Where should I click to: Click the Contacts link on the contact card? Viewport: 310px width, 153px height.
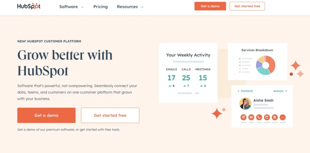[x=247, y=91]
